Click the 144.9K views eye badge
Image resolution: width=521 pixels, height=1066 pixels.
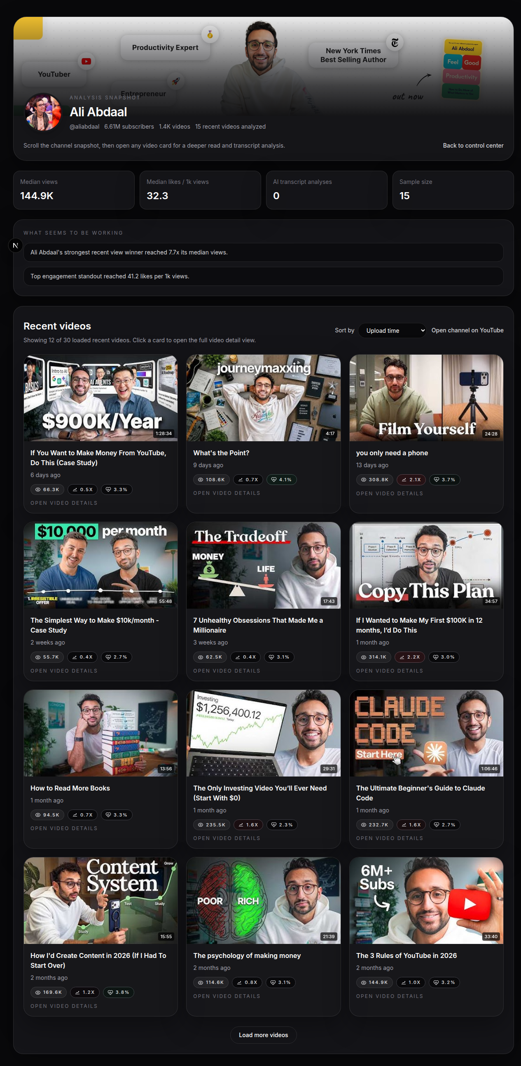[374, 982]
